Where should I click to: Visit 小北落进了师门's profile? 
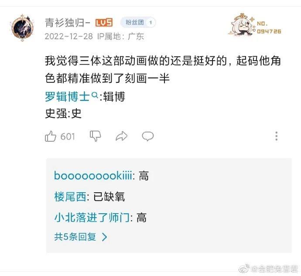click(x=92, y=218)
